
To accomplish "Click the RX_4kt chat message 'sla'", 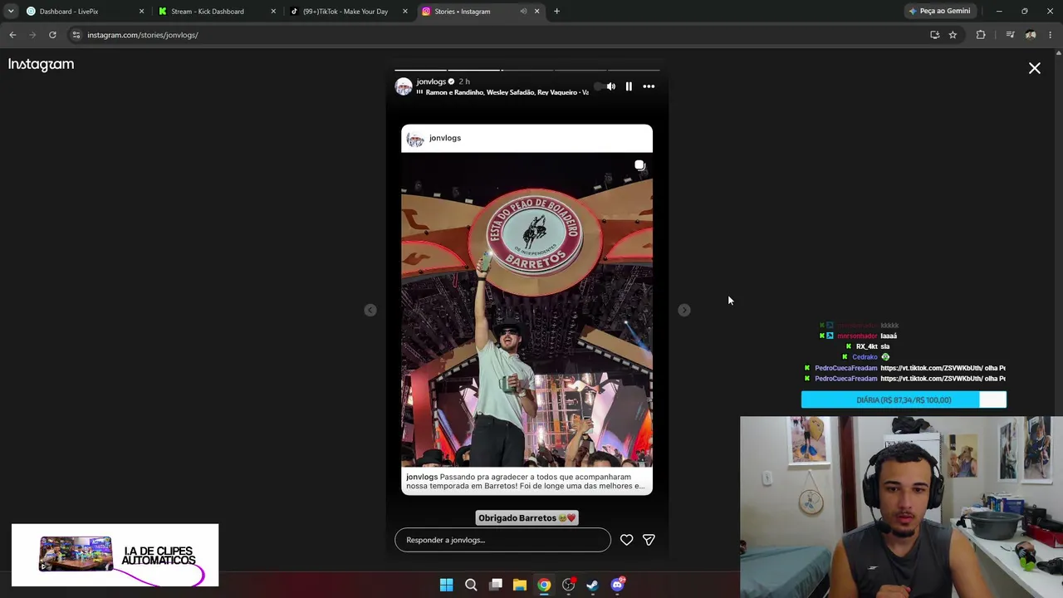I will [x=868, y=346].
